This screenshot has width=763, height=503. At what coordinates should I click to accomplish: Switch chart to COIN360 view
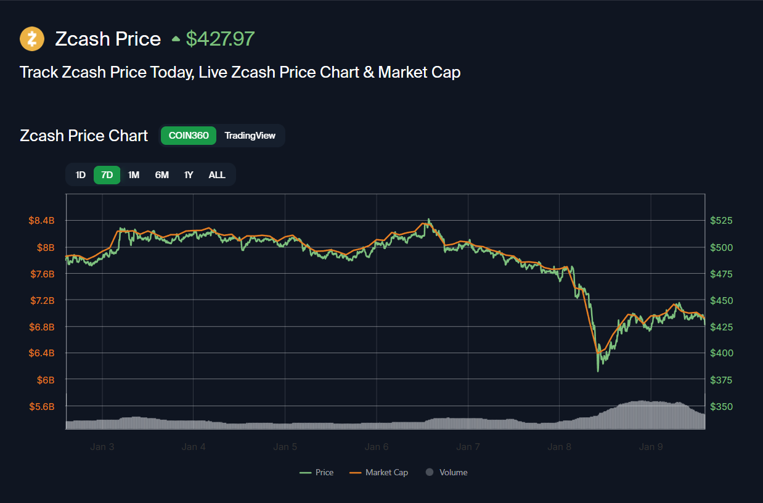coord(189,136)
